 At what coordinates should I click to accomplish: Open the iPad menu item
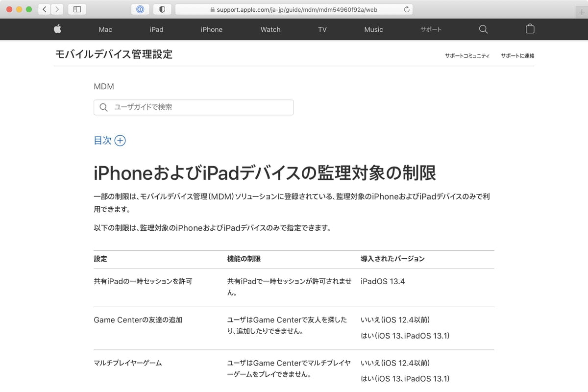[x=156, y=29]
